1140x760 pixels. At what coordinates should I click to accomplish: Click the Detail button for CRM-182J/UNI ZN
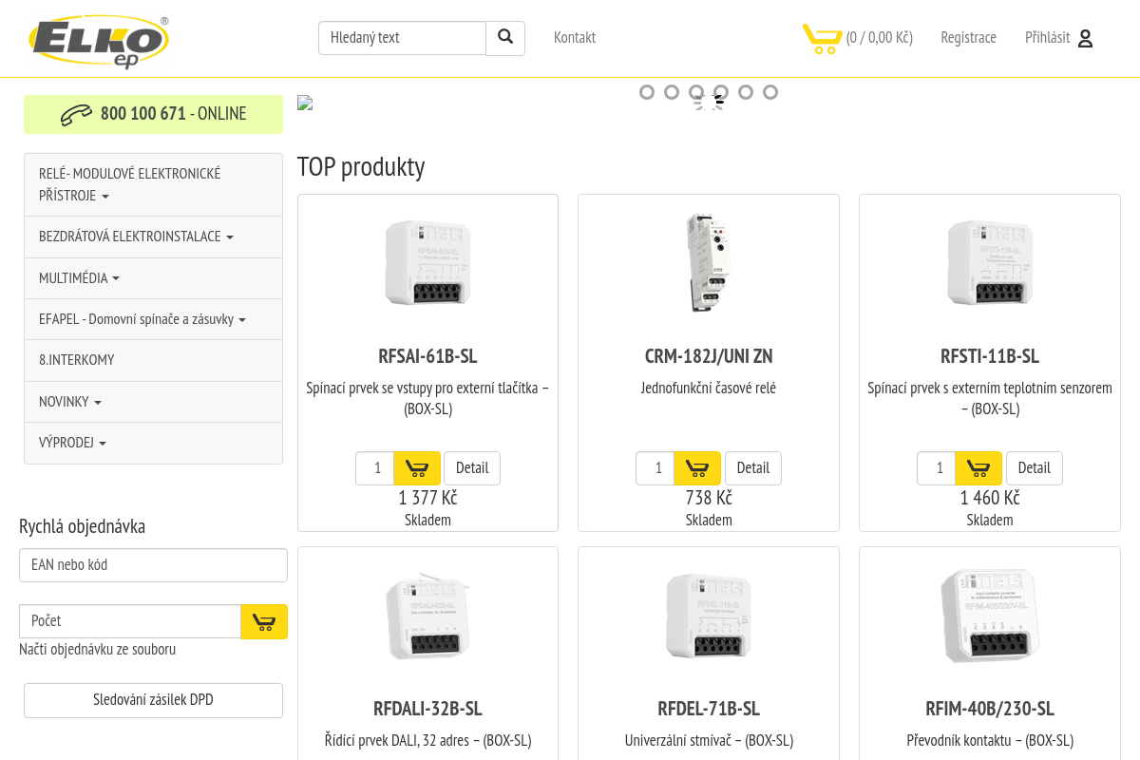[x=752, y=467]
